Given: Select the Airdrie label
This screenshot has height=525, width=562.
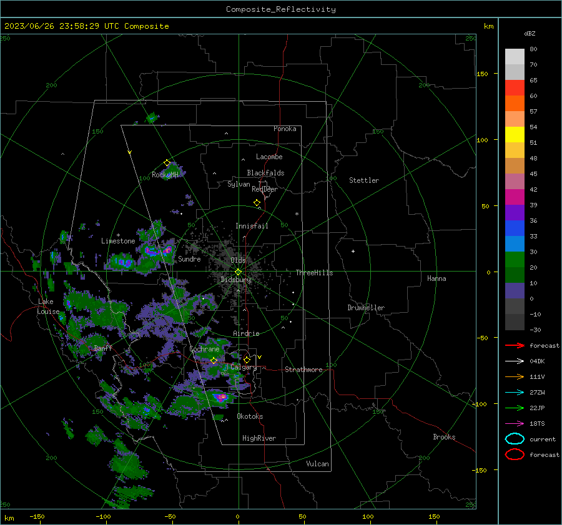Looking at the screenshot, I should click(246, 333).
